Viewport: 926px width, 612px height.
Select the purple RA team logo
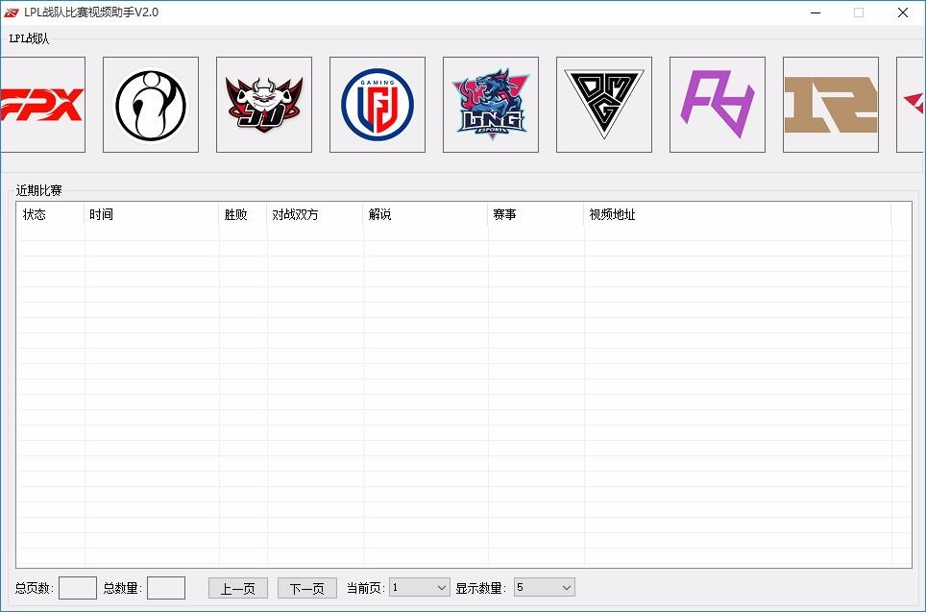718,105
